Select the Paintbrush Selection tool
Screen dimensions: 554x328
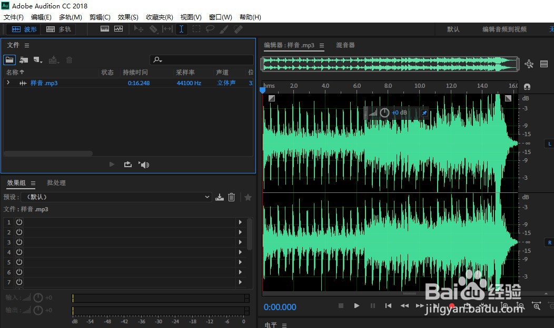[x=224, y=29]
